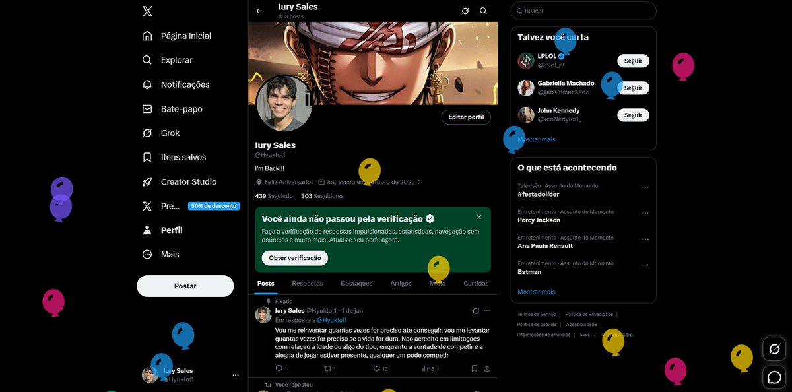Open Creator Studio in sidebar
Viewport: 792px width, 392px height.
click(180, 182)
